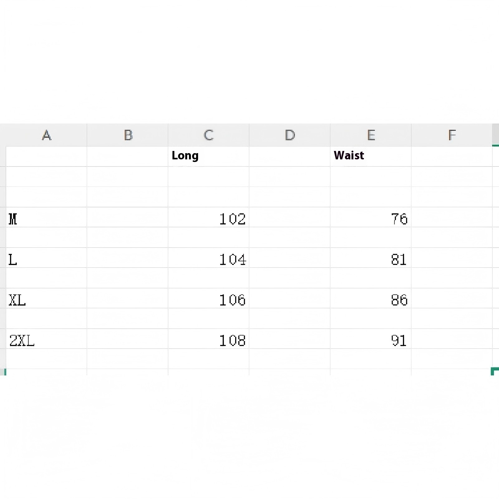Click the Waist header cell
Image resolution: width=499 pixels, height=499 pixels.
tap(371, 156)
